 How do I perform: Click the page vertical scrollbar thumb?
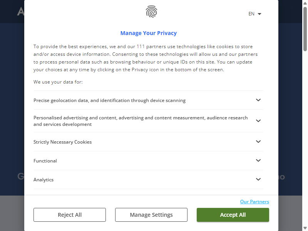pyautogui.click(x=305, y=29)
